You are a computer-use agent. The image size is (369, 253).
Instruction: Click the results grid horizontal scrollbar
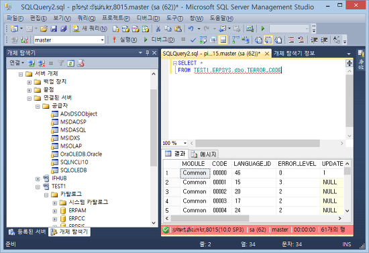point(210,218)
